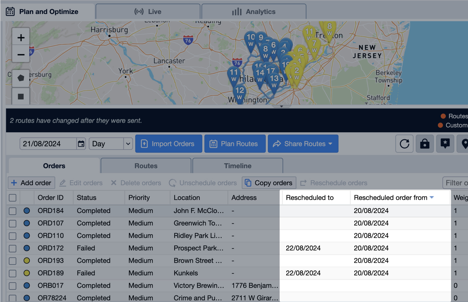Image resolution: width=468 pixels, height=302 pixels.
Task: Click the Plan Routes button
Action: click(x=235, y=144)
